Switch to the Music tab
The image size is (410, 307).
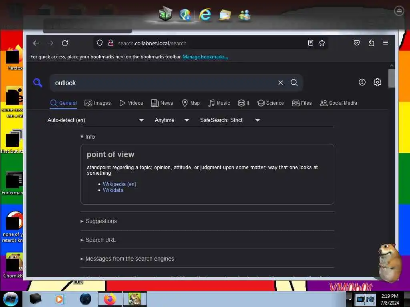tap(219, 103)
